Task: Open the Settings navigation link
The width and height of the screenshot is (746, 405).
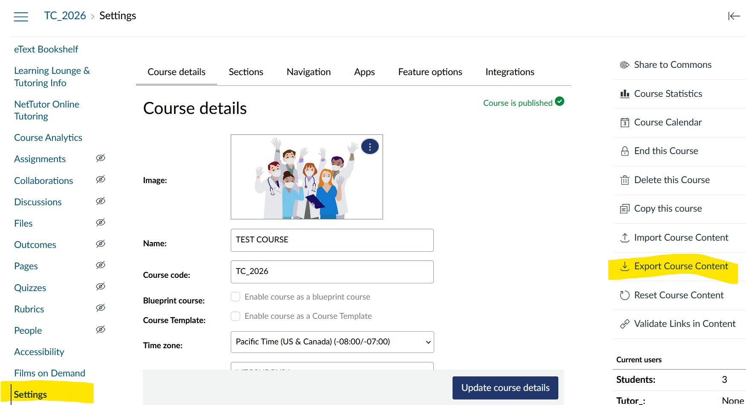Action: (30, 395)
